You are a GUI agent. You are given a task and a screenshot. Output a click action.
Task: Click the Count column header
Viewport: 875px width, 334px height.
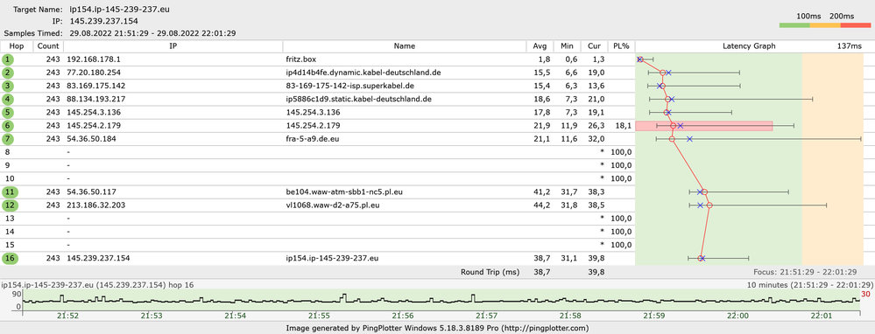48,46
